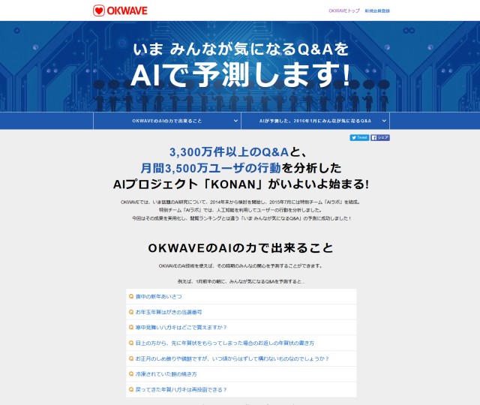Click the text 月間3,500万ユーザの行動を分析した
The image size is (480, 405).
pos(241,168)
